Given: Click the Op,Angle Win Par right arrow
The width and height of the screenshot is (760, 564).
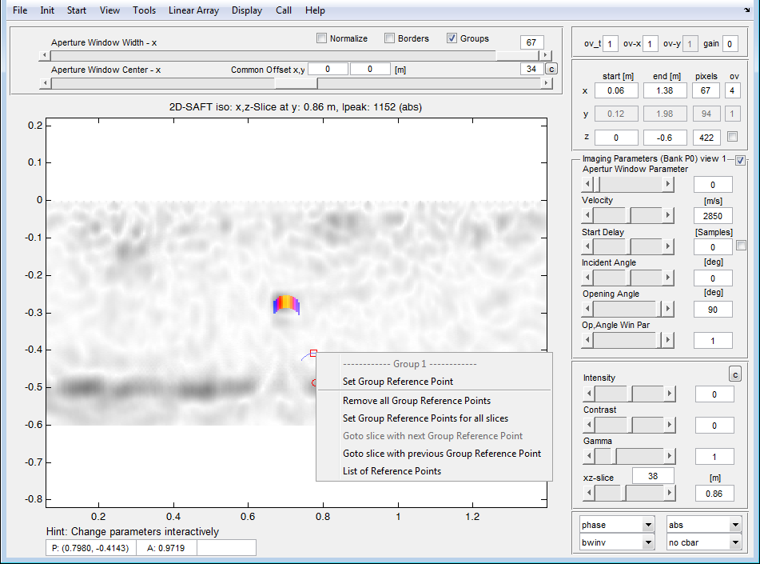Looking at the screenshot, I should point(668,340).
